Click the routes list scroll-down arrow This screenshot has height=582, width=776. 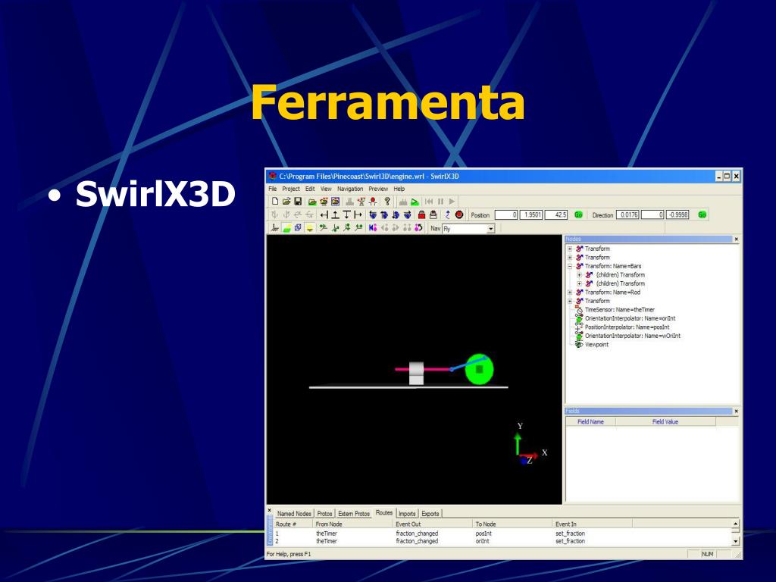(x=735, y=541)
